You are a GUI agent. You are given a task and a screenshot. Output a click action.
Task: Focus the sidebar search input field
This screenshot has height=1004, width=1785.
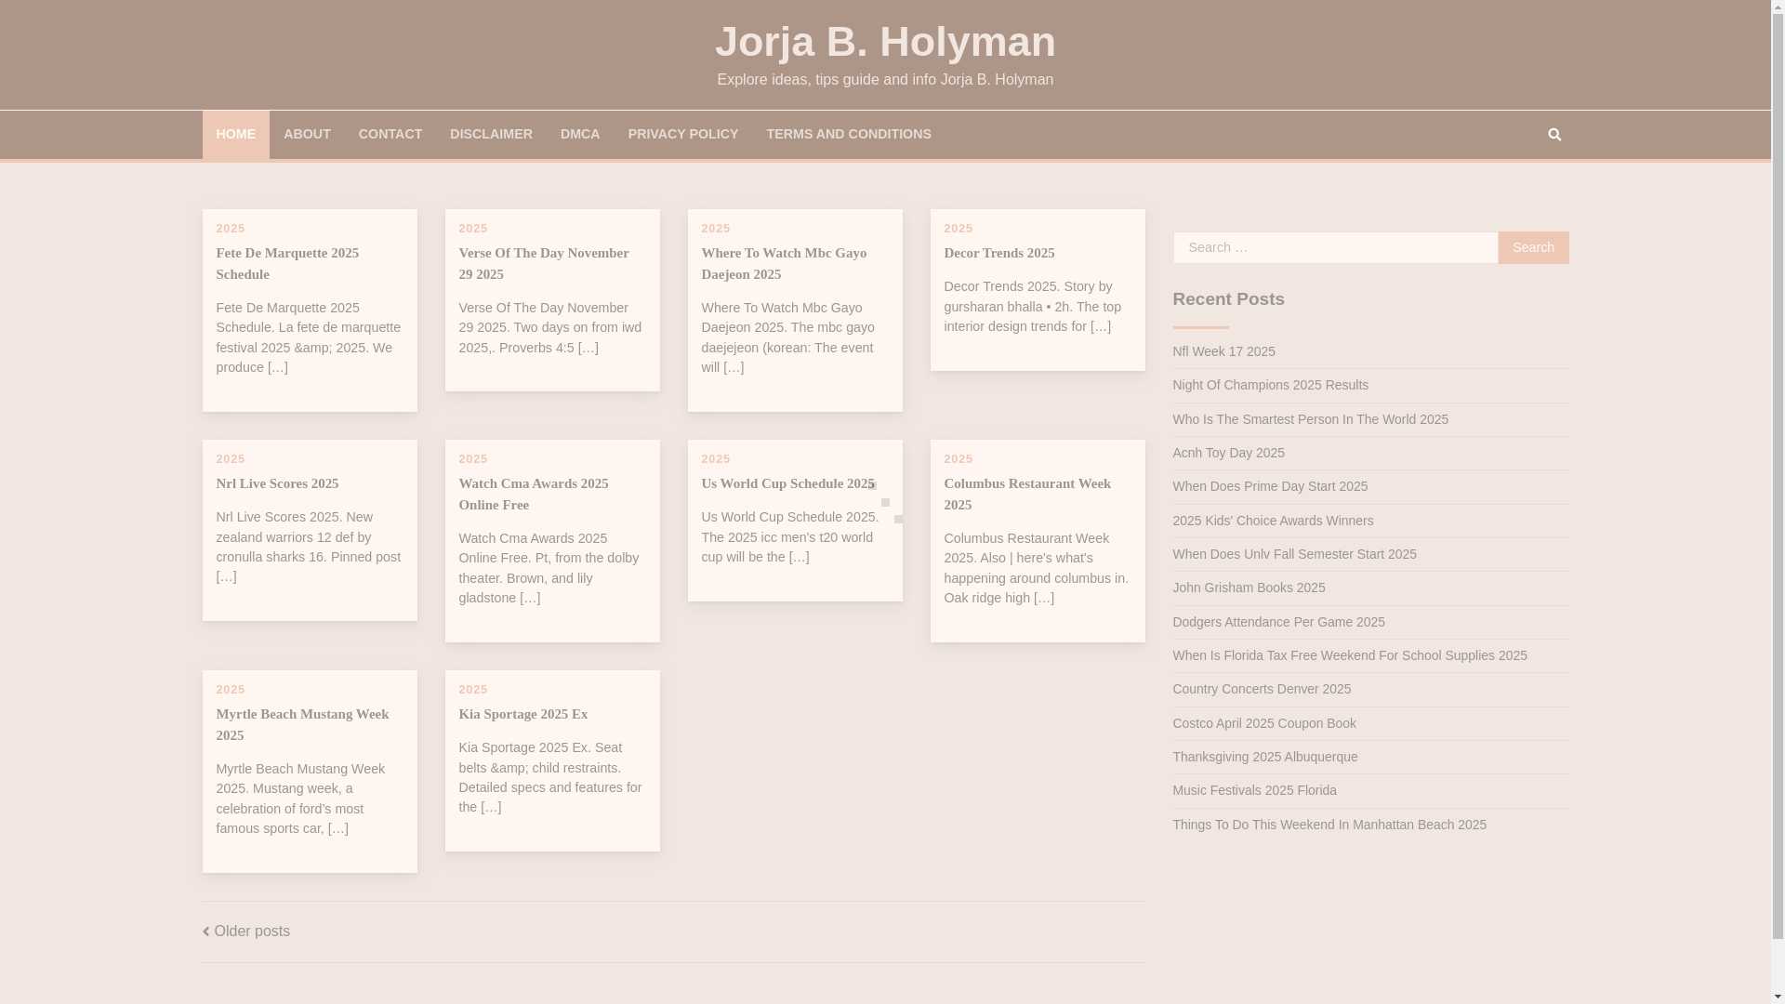(x=1335, y=247)
